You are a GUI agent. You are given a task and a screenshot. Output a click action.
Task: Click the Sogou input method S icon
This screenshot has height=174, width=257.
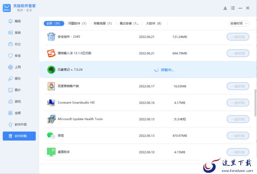click(51, 53)
